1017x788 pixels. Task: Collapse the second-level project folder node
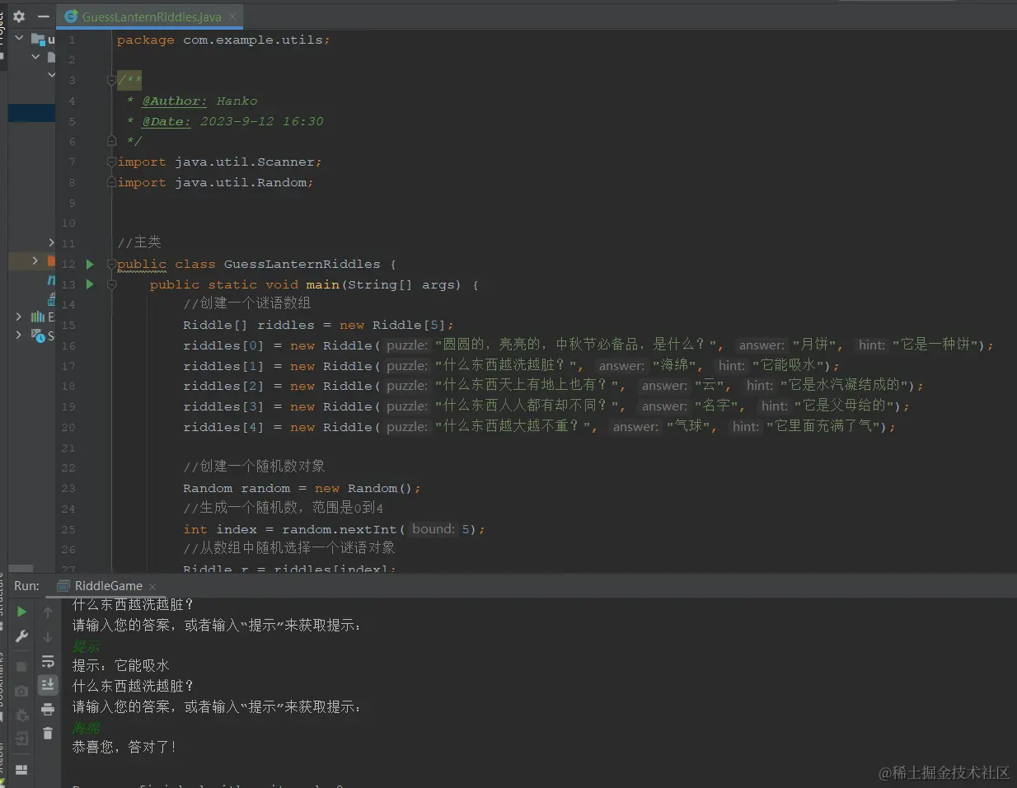tap(35, 57)
